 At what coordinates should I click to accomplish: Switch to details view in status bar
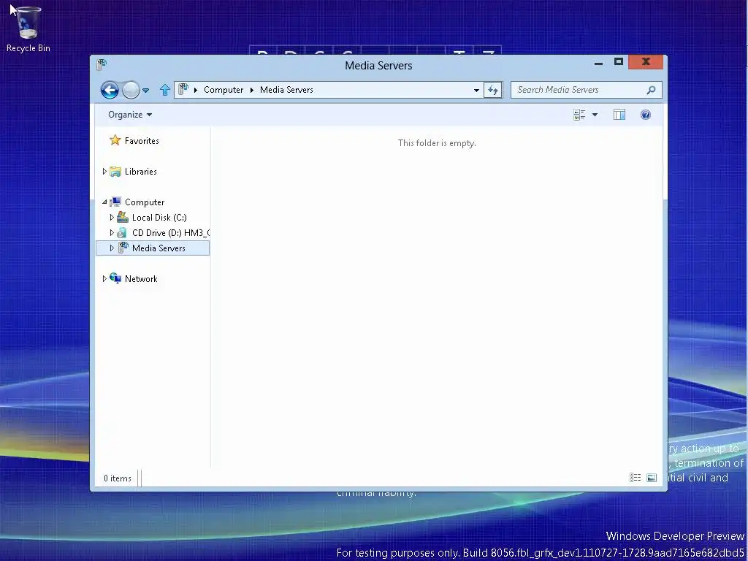(x=635, y=478)
